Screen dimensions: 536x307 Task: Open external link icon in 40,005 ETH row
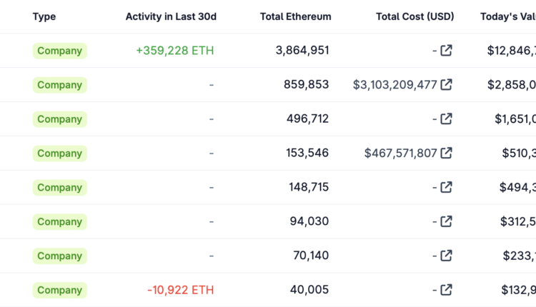[447, 290]
